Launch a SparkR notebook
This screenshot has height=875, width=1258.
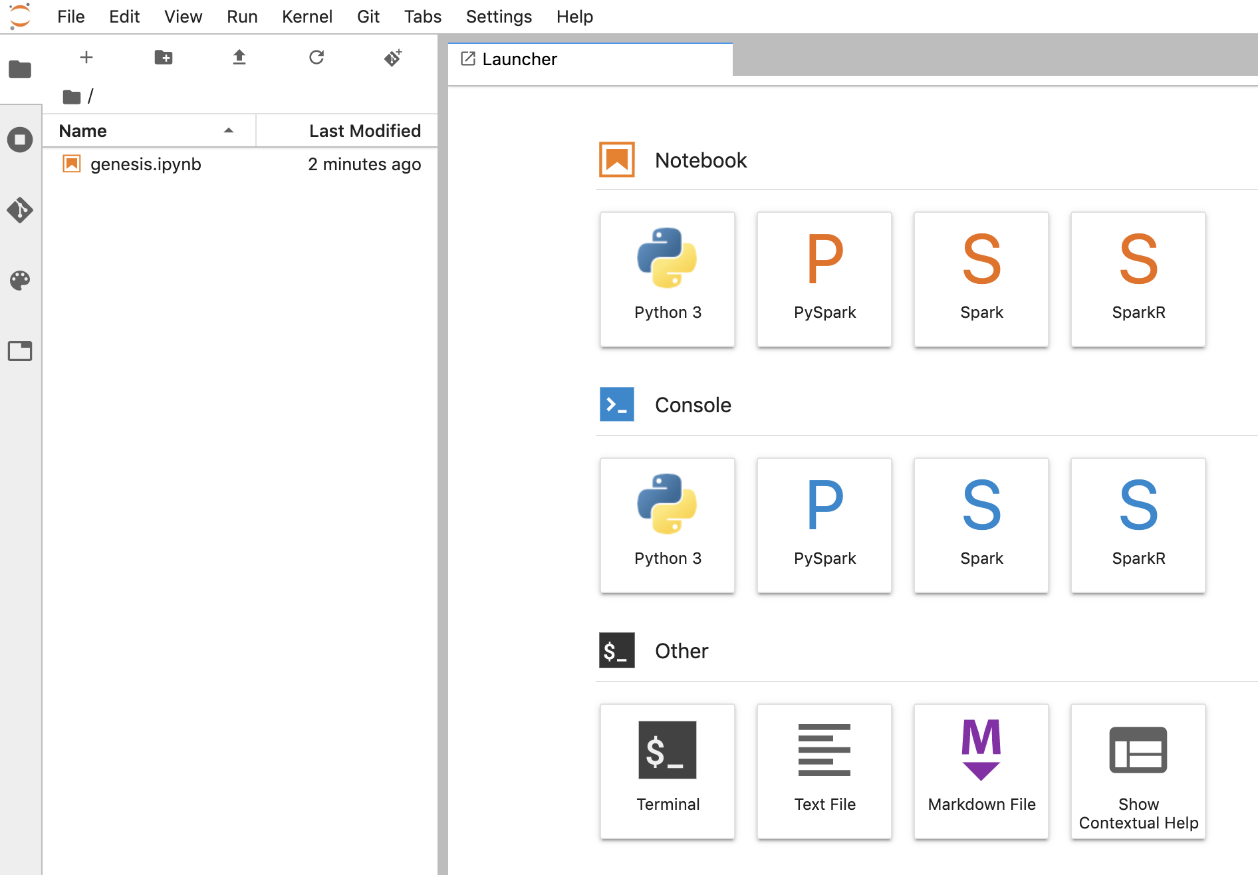[1138, 279]
